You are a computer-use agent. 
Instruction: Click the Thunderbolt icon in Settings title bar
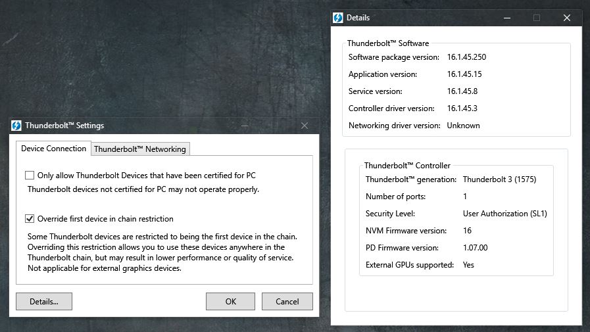coord(16,126)
